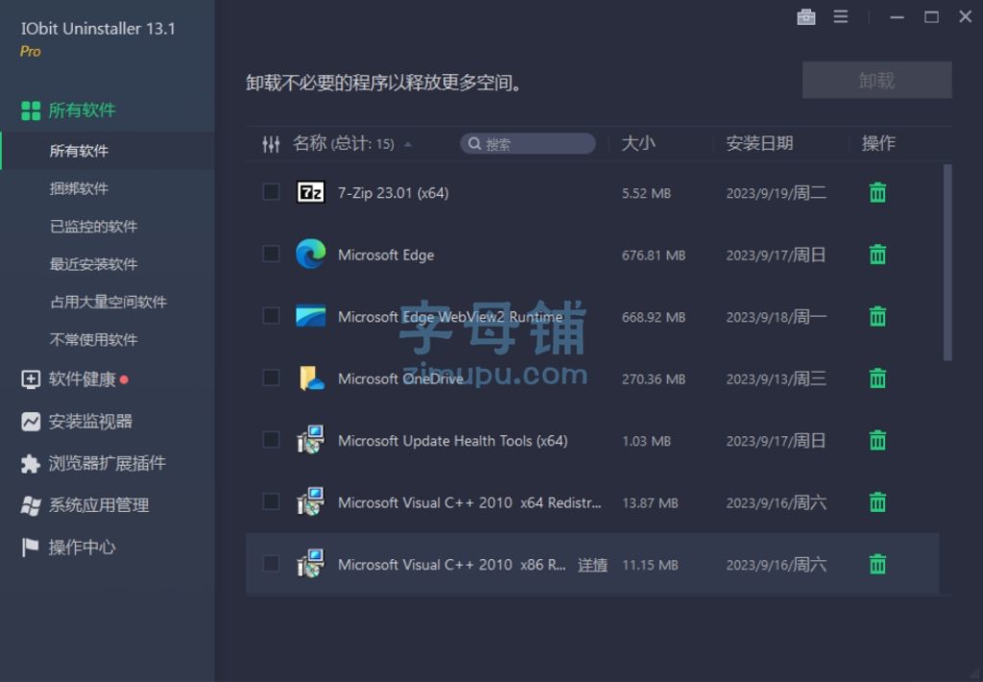Open 已监控的软件 list
This screenshot has height=682, width=983.
[x=93, y=227]
